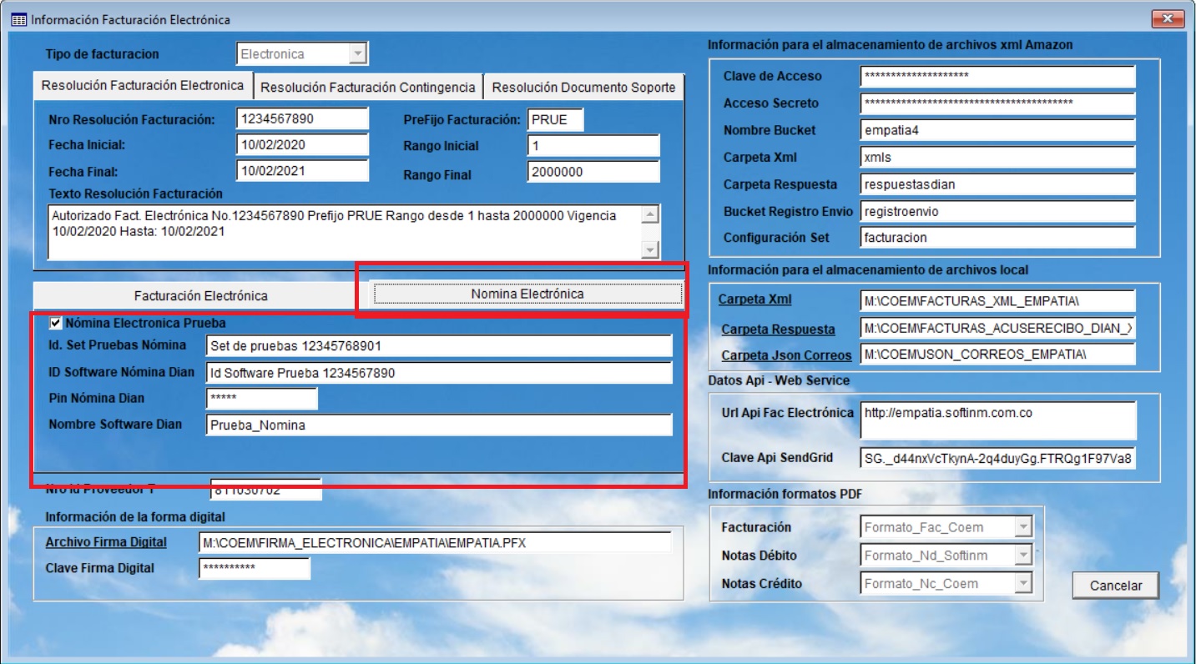Select the Facturación Electrónica section button
Image resolution: width=1196 pixels, height=664 pixels.
pos(200,295)
